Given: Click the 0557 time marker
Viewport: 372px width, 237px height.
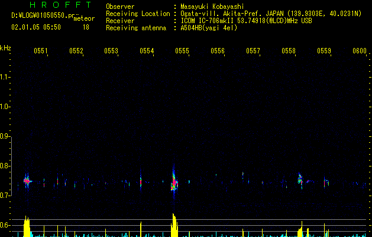Looking at the screenshot, I should point(253,50).
